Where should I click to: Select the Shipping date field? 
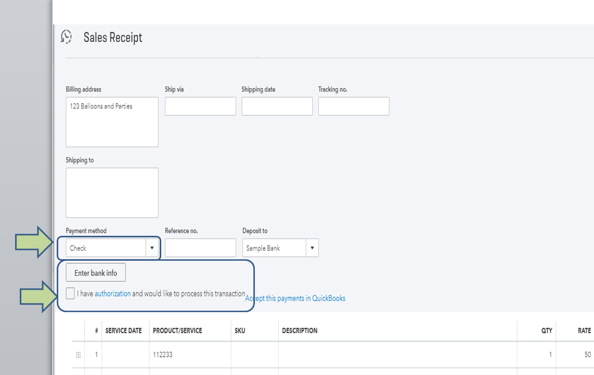tap(277, 106)
